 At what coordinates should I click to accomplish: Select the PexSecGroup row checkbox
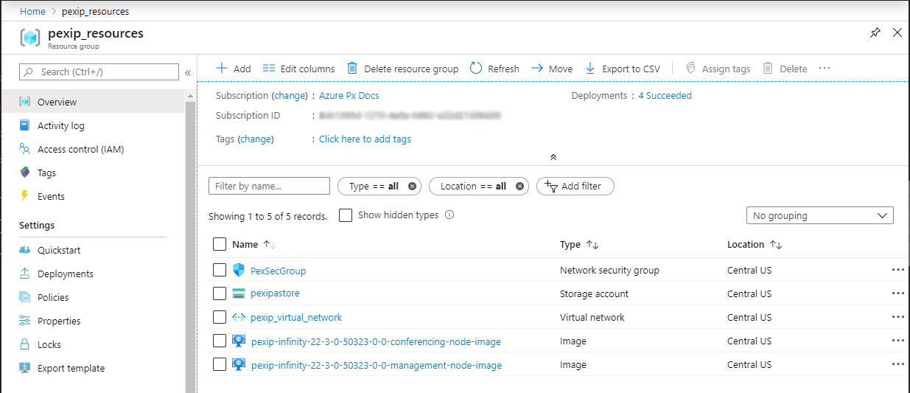(219, 271)
